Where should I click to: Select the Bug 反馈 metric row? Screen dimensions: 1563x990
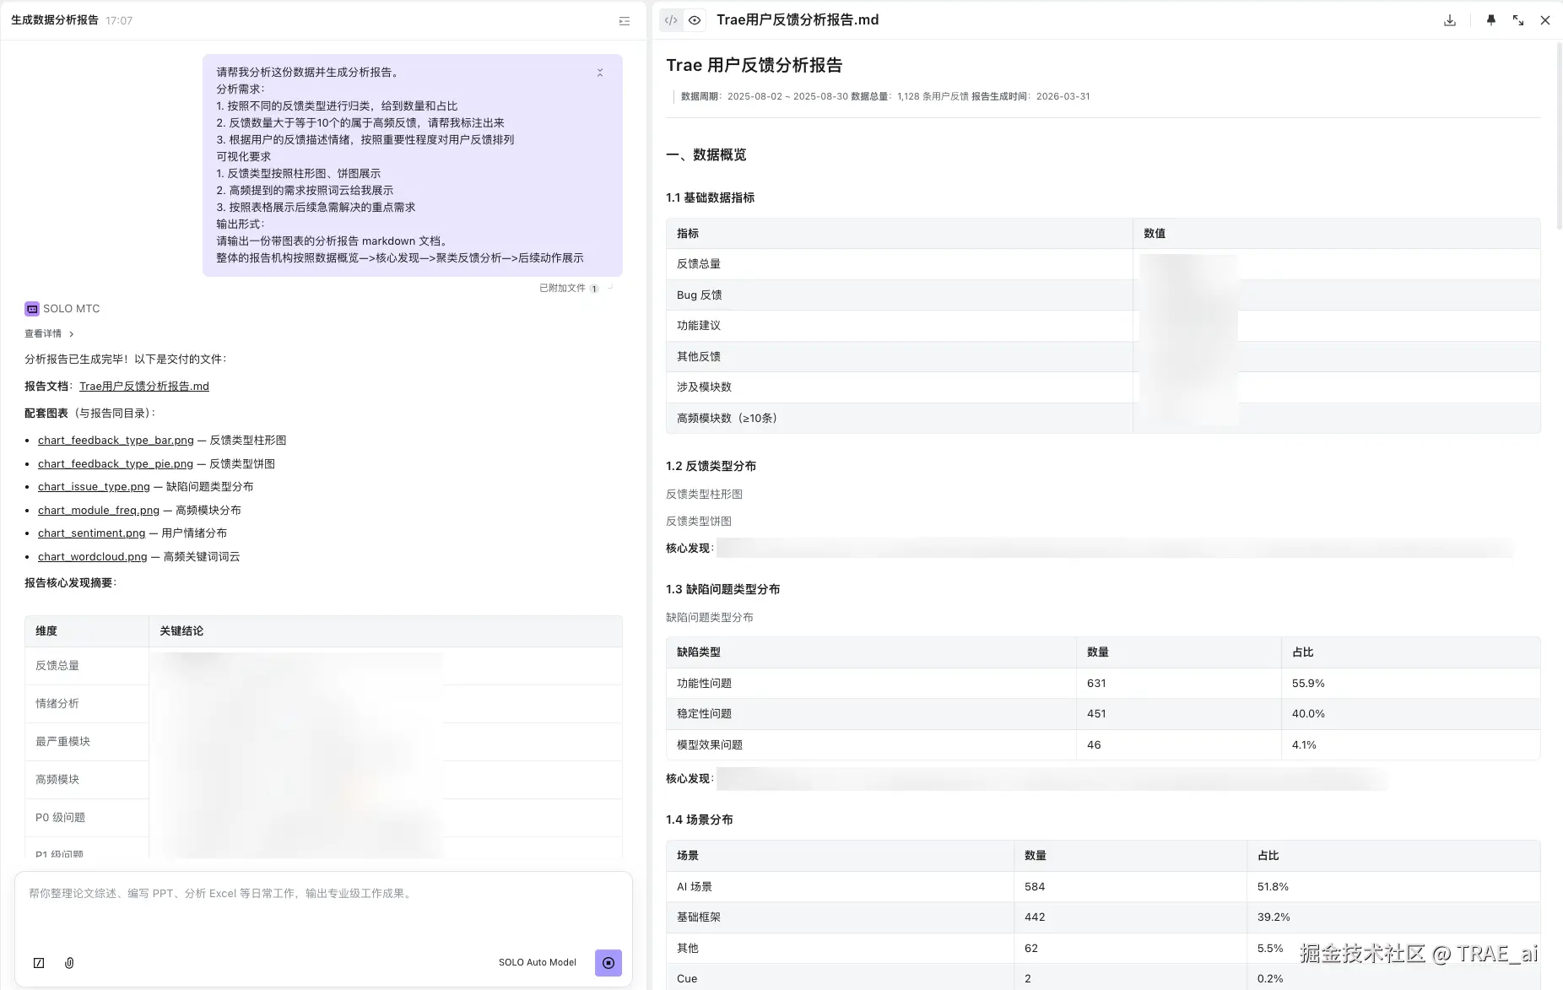click(x=1103, y=295)
